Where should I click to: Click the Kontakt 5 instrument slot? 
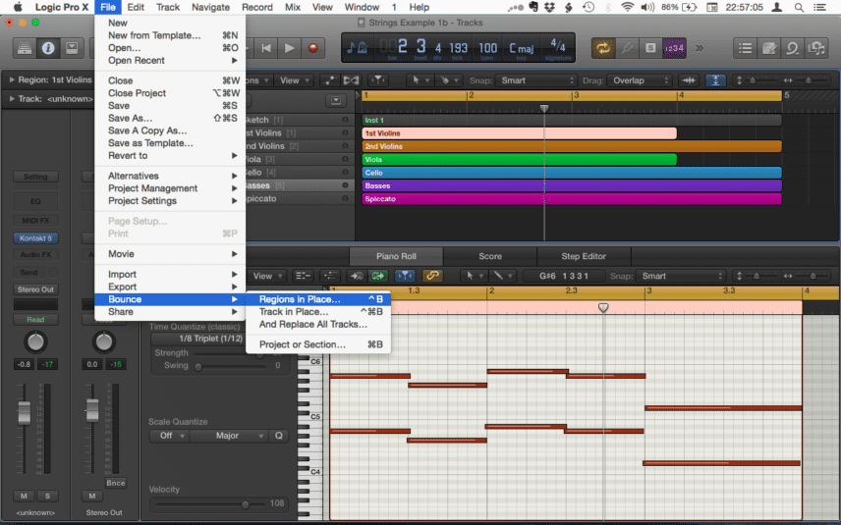tap(35, 238)
